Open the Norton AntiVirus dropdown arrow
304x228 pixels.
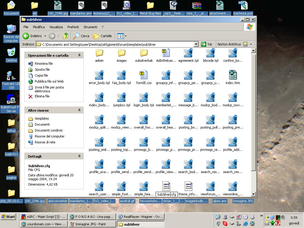[251, 45]
